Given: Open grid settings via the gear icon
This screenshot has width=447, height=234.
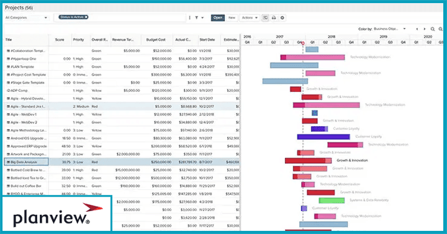Looking at the screenshot, I should click(x=282, y=17).
